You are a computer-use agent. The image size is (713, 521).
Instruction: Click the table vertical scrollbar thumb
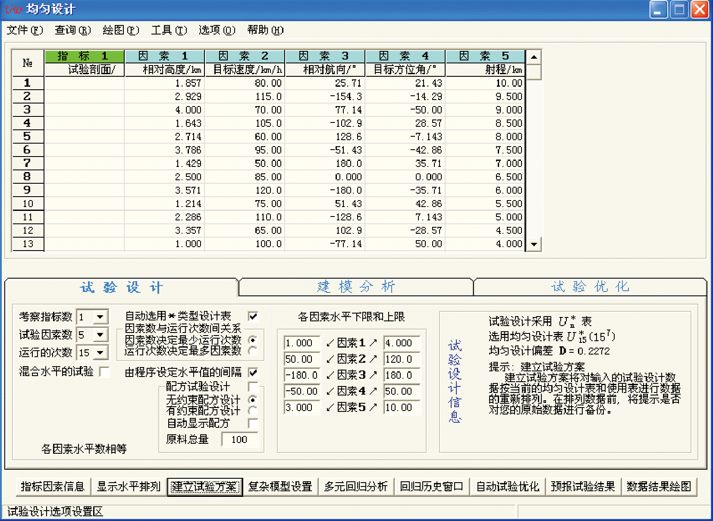pyautogui.click(x=534, y=72)
